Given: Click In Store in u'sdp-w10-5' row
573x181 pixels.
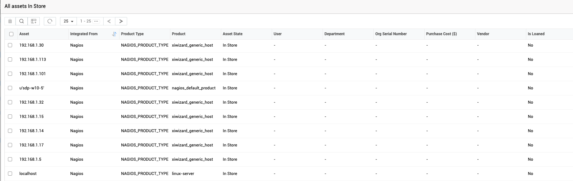Looking at the screenshot, I should pyautogui.click(x=230, y=88).
